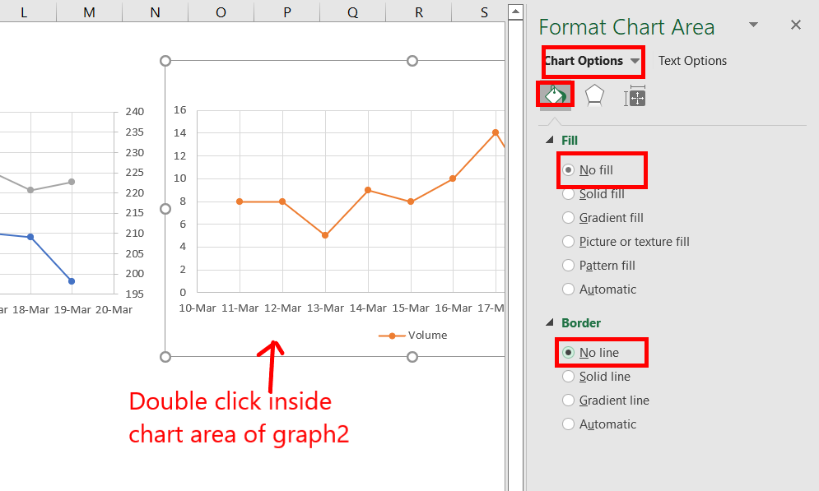This screenshot has height=491, width=819.
Task: Open the Fill & Line paint bucket tab
Action: (556, 95)
